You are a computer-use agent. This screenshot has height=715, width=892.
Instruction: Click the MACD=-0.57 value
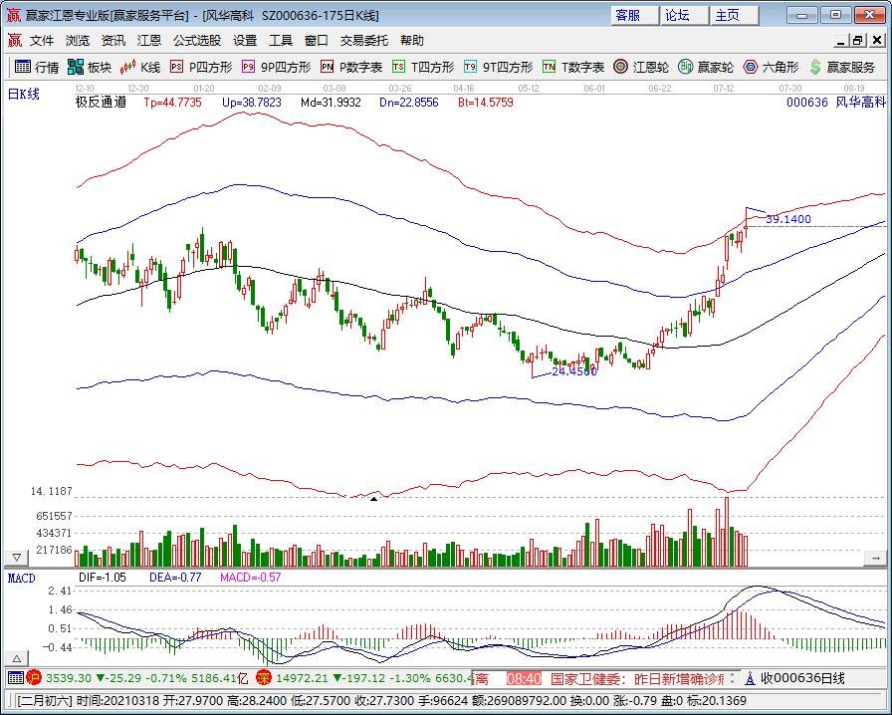250,578
